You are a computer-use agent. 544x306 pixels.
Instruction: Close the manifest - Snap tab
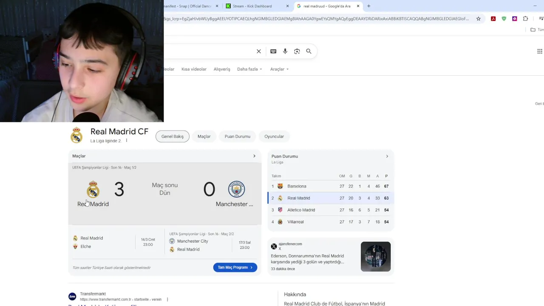coord(217,6)
